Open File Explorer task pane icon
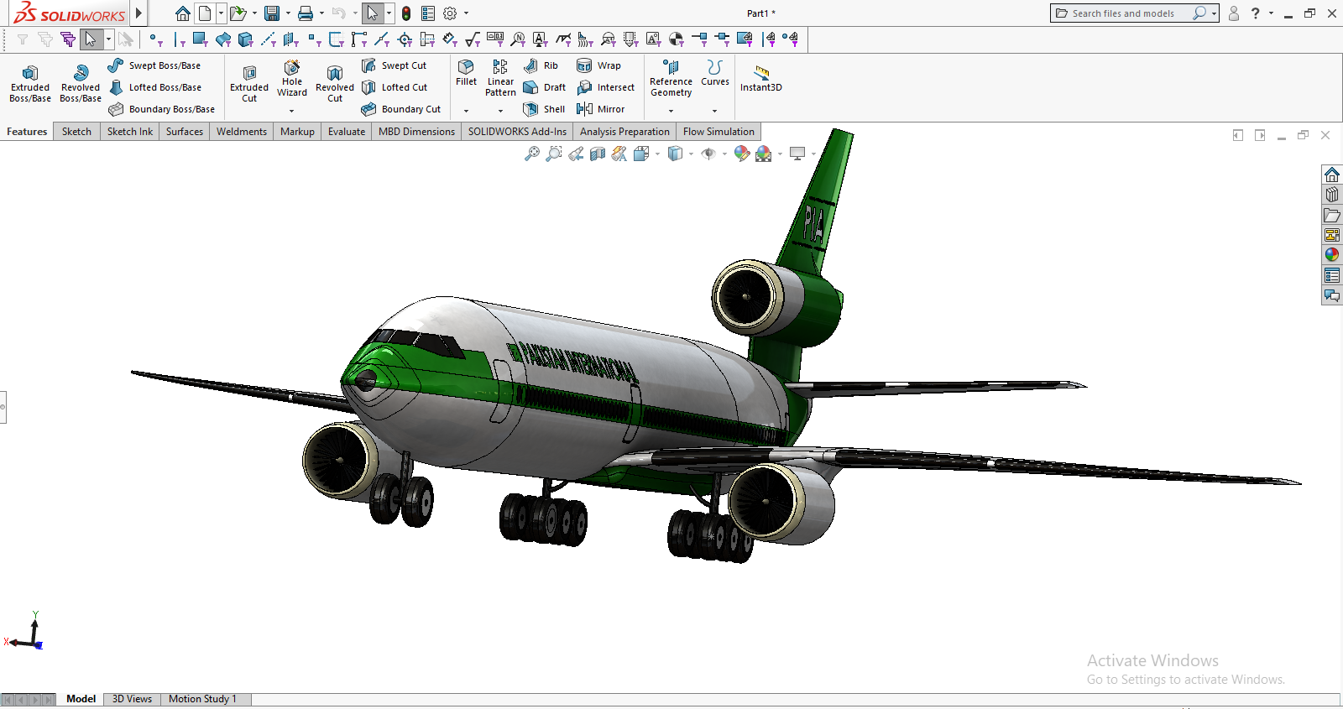This screenshot has width=1343, height=709. pos(1332,215)
